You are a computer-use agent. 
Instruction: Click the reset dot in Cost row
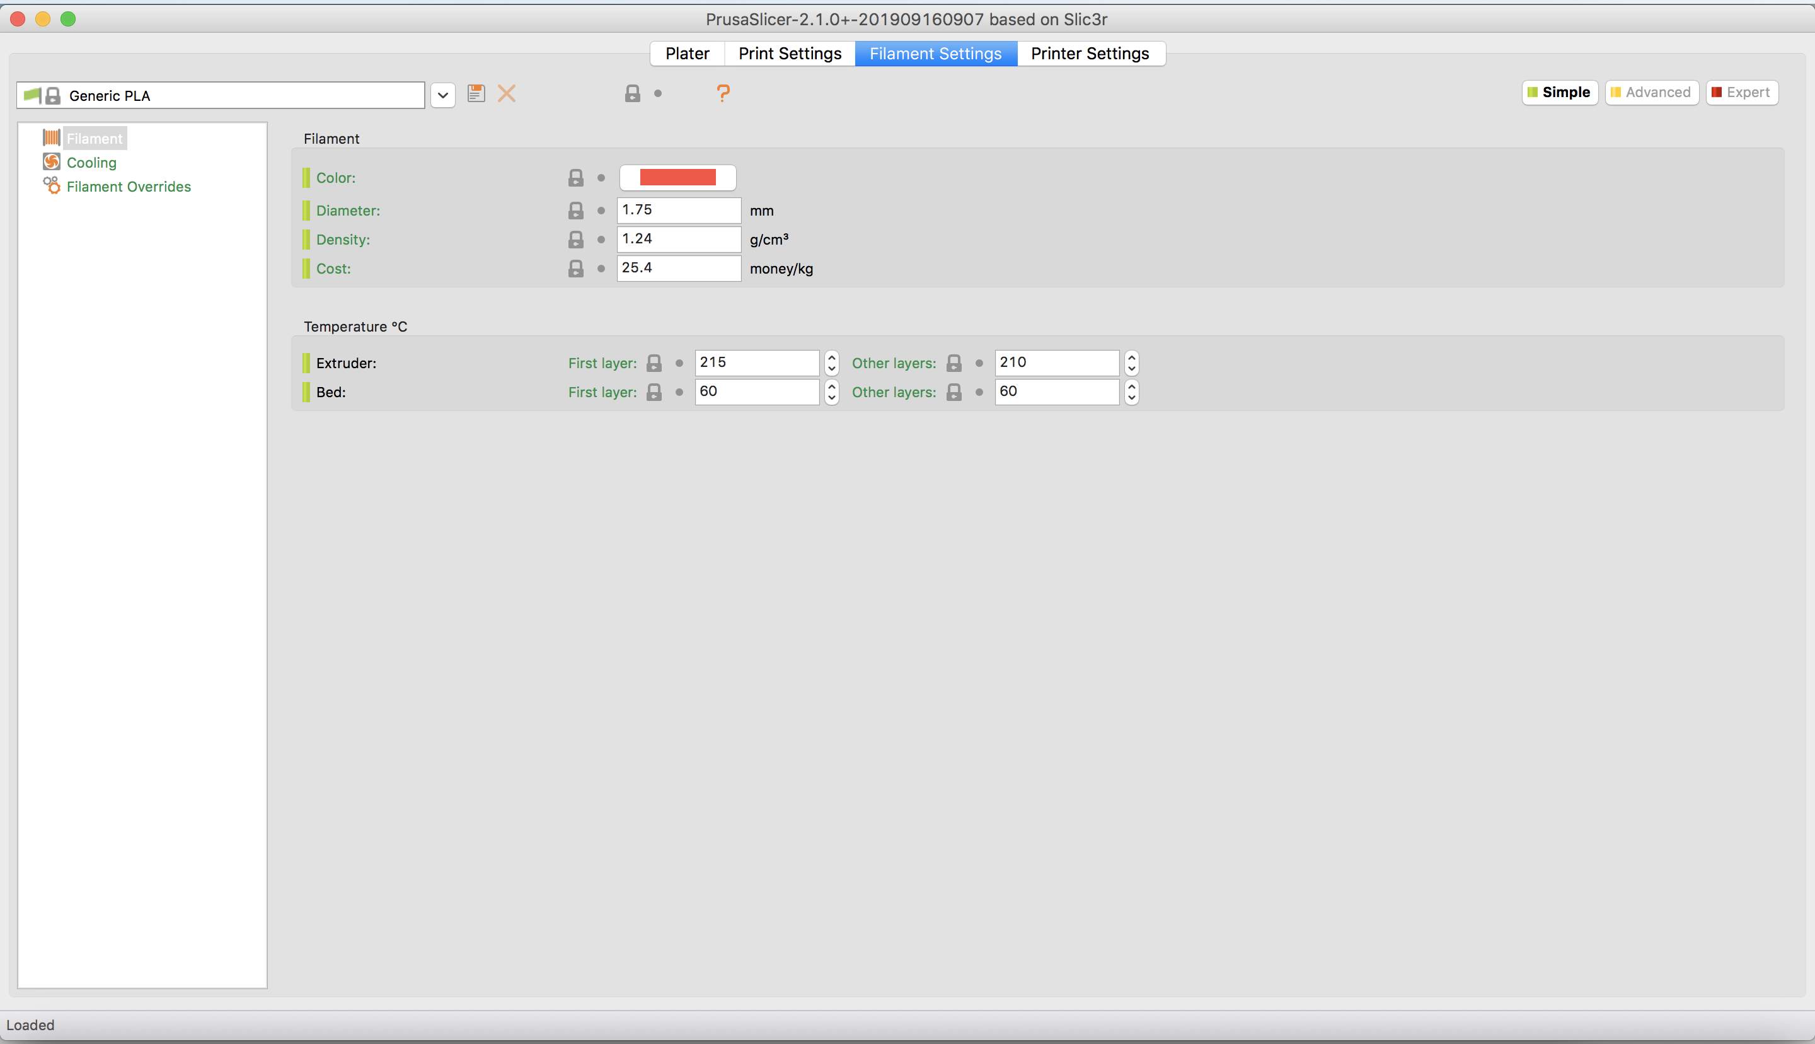coord(601,268)
